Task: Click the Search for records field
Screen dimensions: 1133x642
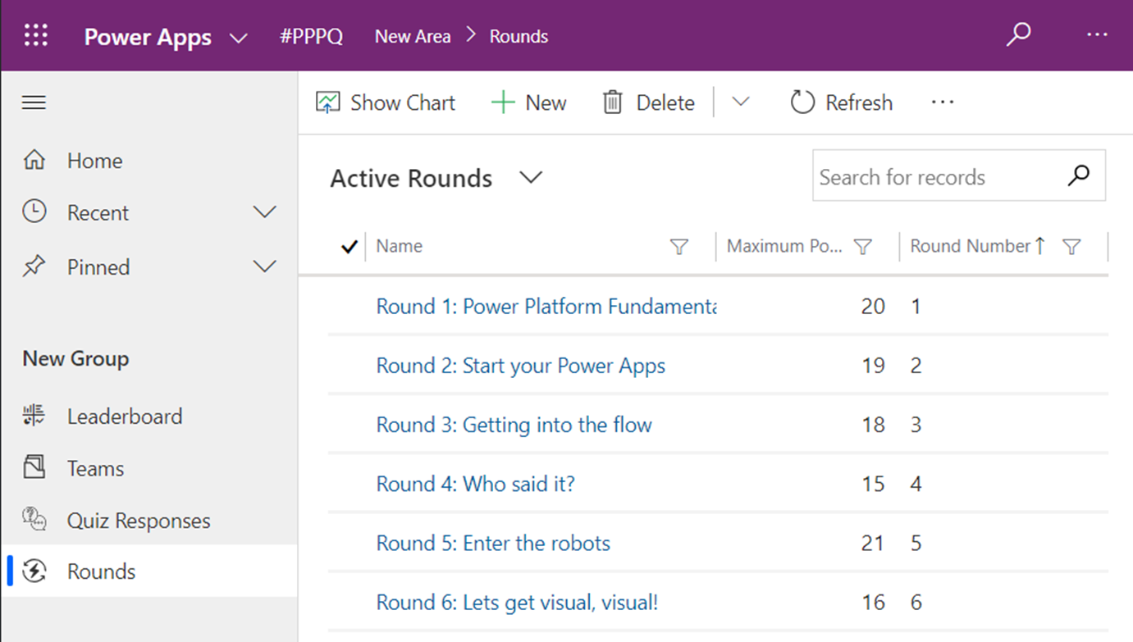Action: coord(939,177)
